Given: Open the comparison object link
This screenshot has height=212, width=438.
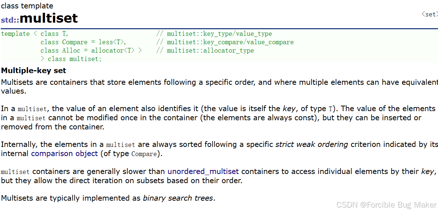Looking at the screenshot, I should pyautogui.click(x=65, y=154).
